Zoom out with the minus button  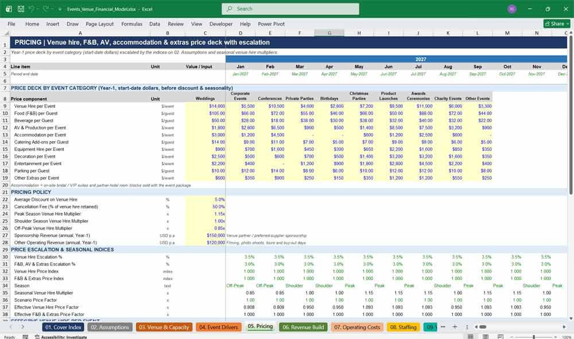click(x=512, y=337)
